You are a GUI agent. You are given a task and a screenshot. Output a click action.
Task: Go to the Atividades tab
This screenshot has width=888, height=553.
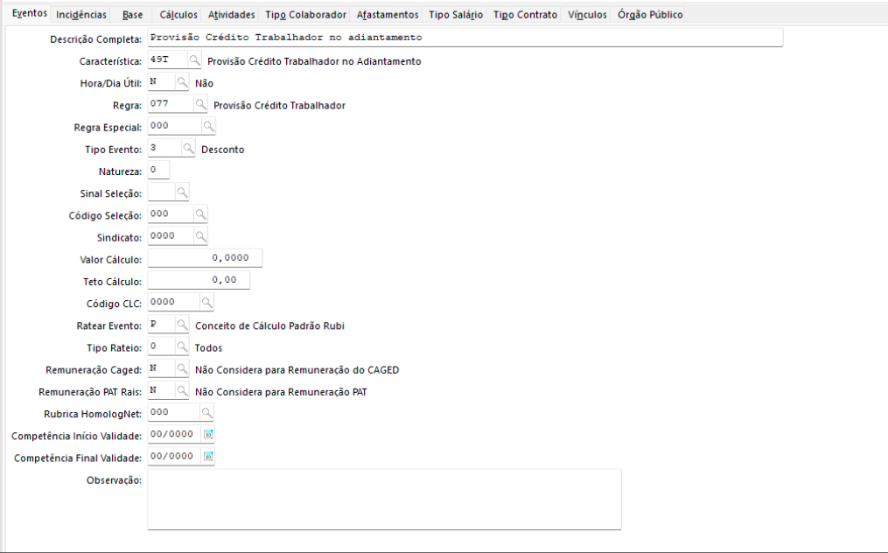point(231,15)
